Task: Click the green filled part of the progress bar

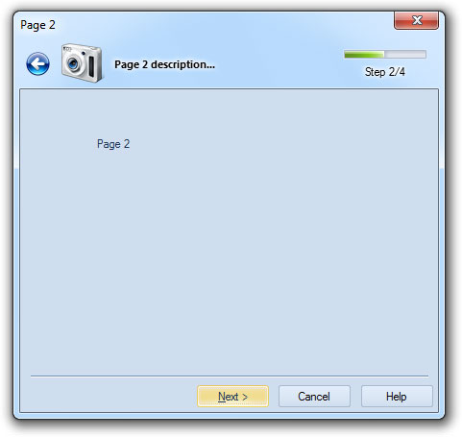Action: pos(364,55)
